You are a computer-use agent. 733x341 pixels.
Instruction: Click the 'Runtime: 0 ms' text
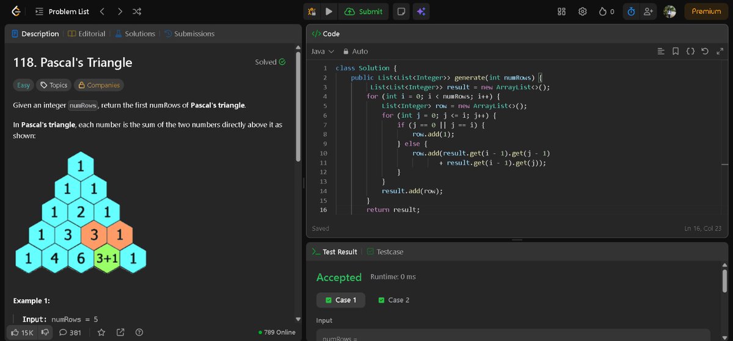click(393, 277)
